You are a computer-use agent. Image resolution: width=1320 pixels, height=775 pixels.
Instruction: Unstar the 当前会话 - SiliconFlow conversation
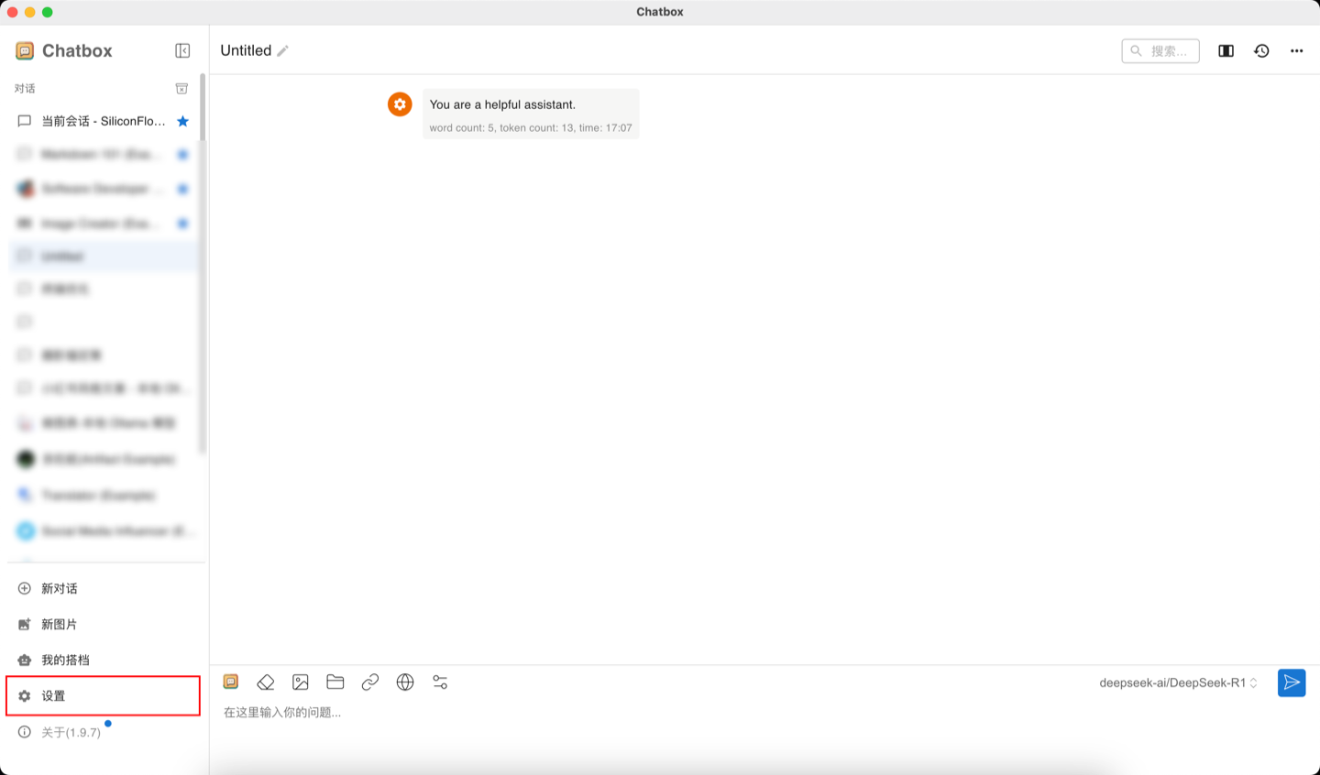pyautogui.click(x=182, y=121)
